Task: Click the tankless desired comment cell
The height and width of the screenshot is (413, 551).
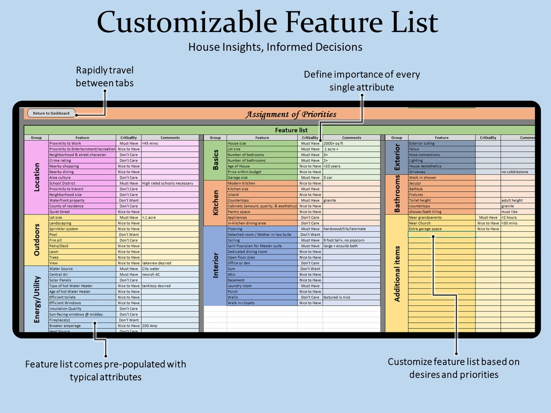Action: (x=170, y=285)
